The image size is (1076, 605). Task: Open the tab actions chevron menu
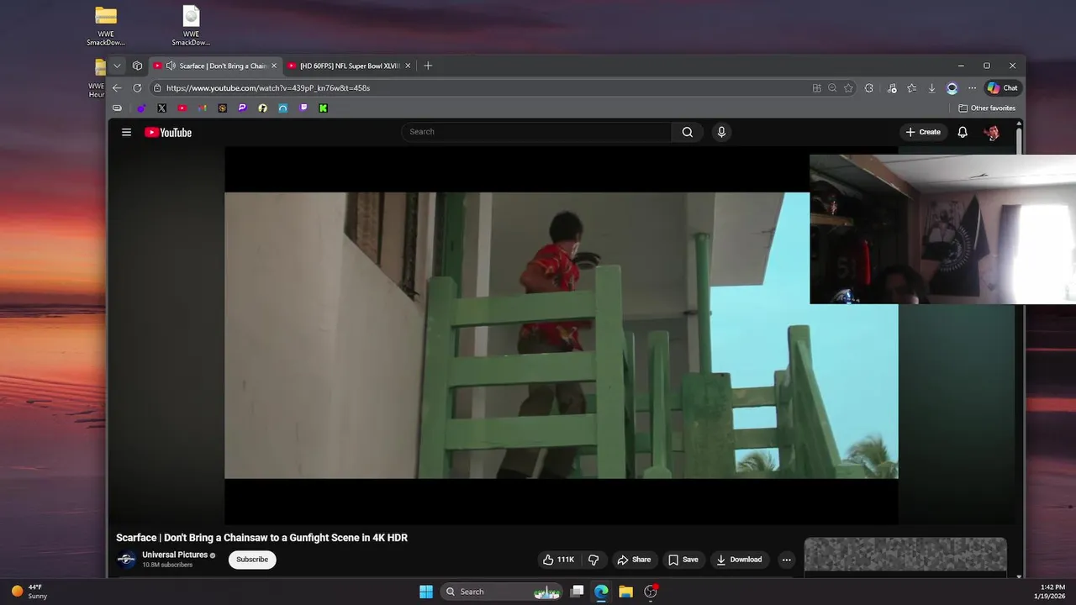pyautogui.click(x=117, y=66)
